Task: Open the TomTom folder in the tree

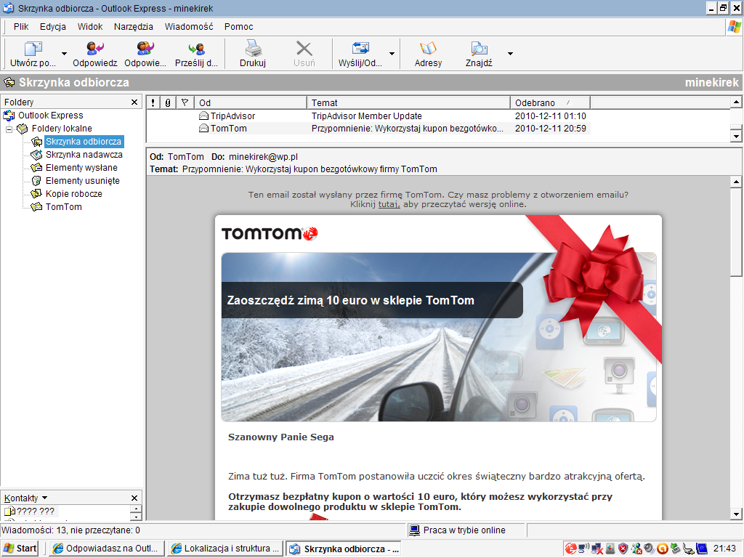Action: (64, 207)
